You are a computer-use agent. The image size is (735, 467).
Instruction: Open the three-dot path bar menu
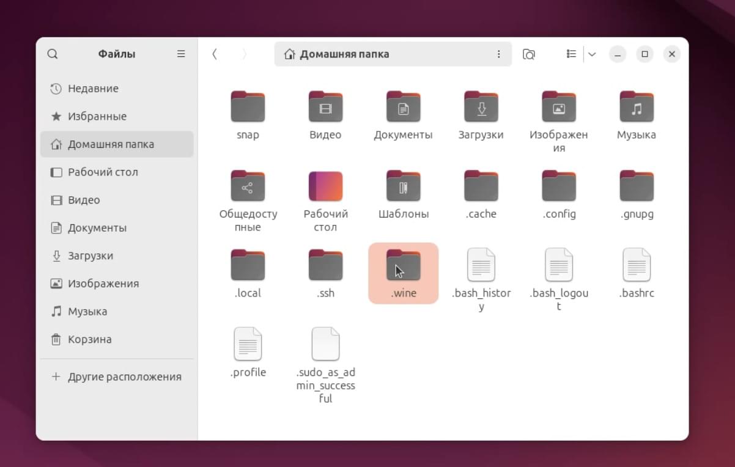point(498,54)
